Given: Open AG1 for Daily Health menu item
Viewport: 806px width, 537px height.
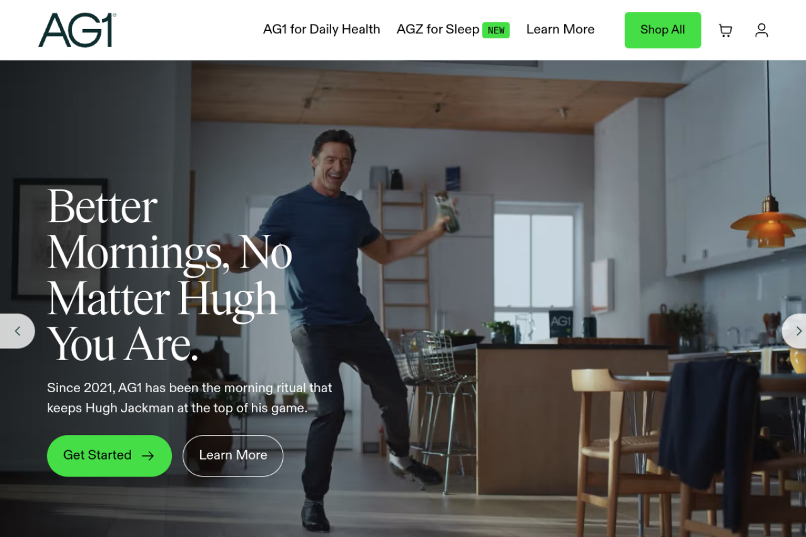Looking at the screenshot, I should (x=322, y=30).
